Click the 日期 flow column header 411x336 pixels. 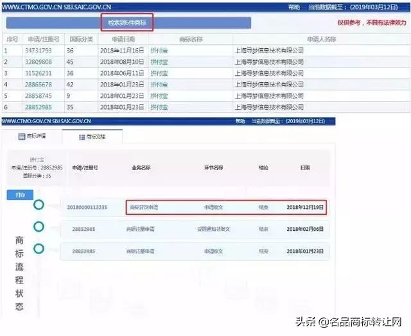coord(305,168)
